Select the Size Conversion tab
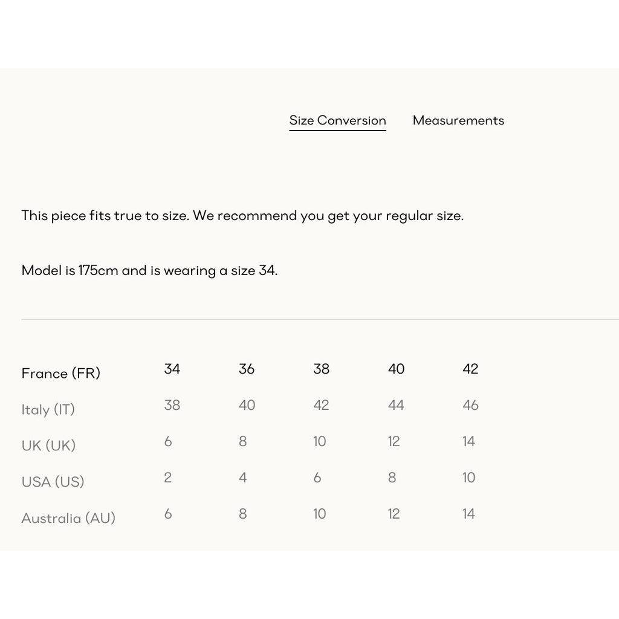Image resolution: width=619 pixels, height=619 pixels. coord(337,120)
